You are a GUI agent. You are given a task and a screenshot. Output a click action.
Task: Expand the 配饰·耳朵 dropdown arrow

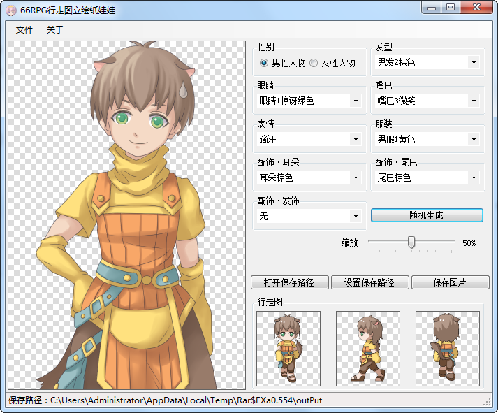point(356,178)
